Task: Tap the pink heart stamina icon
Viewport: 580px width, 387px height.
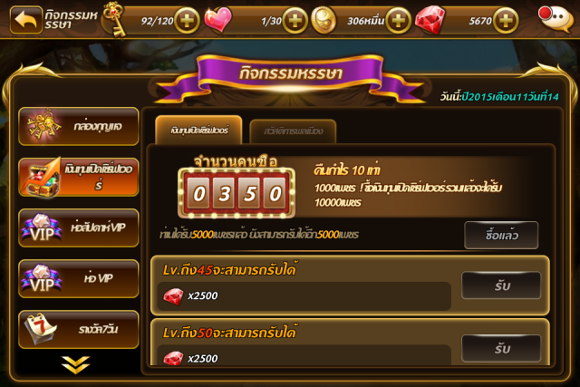Action: [217, 20]
